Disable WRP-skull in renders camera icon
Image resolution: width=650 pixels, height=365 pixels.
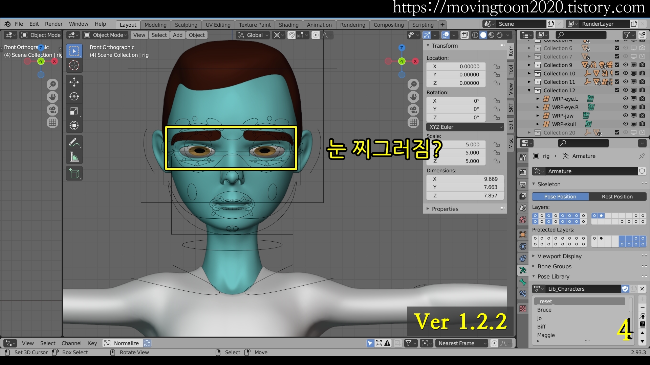tap(642, 124)
